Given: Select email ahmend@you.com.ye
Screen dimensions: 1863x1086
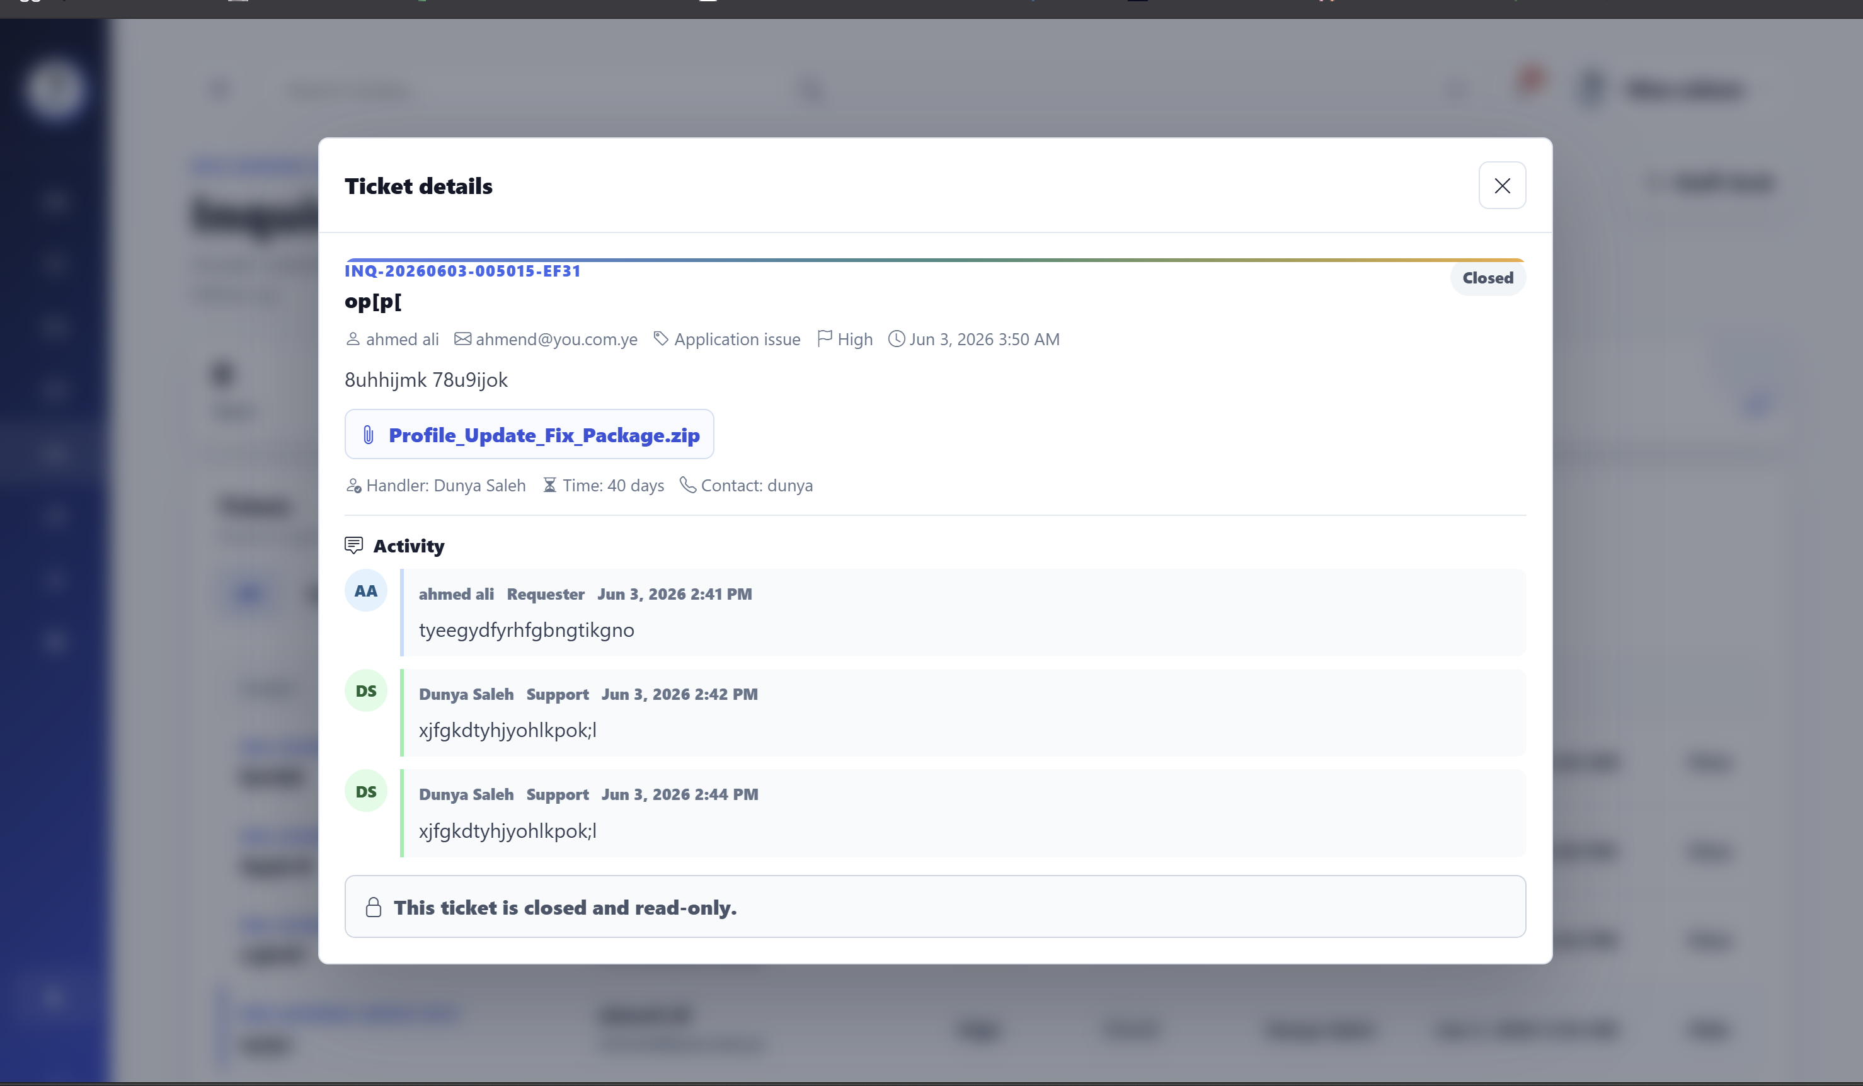Looking at the screenshot, I should 556,340.
